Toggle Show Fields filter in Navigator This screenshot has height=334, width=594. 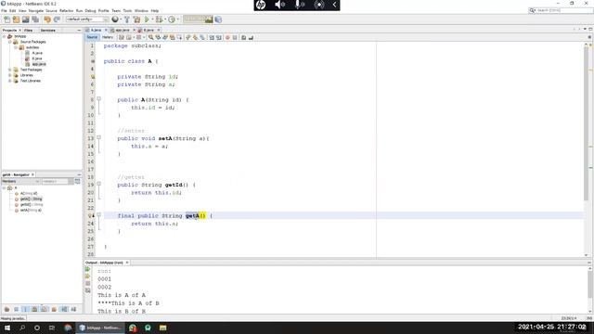[17, 309]
